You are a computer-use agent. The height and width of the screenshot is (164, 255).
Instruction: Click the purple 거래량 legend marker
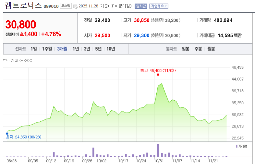click(237, 146)
